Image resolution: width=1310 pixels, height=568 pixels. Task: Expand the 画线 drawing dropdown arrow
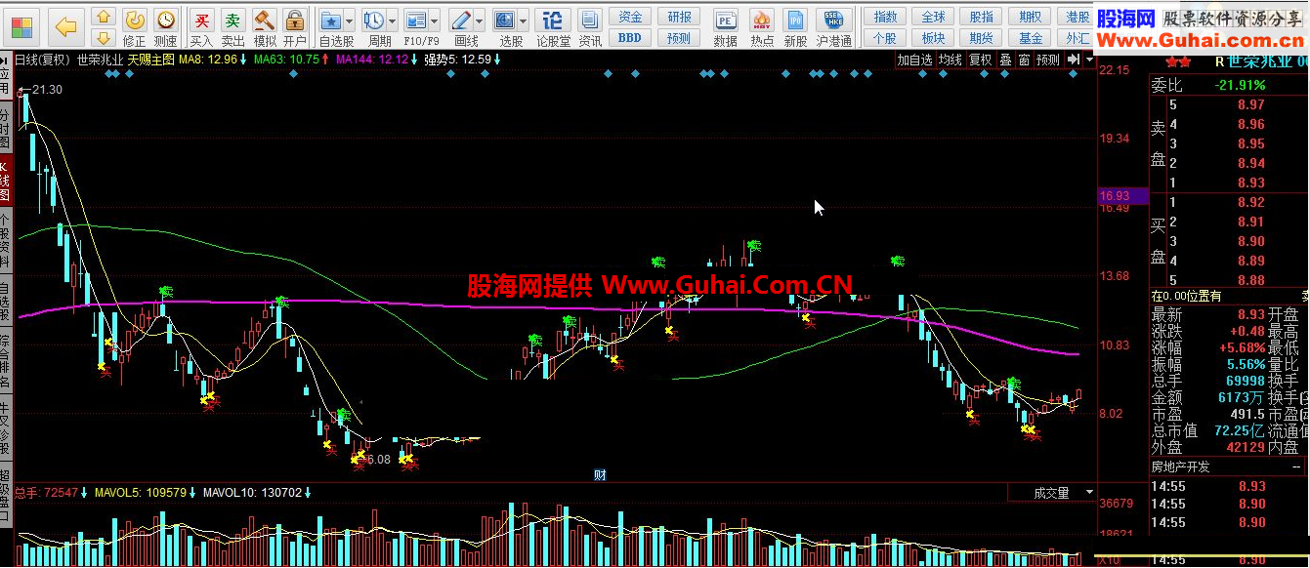[x=480, y=20]
